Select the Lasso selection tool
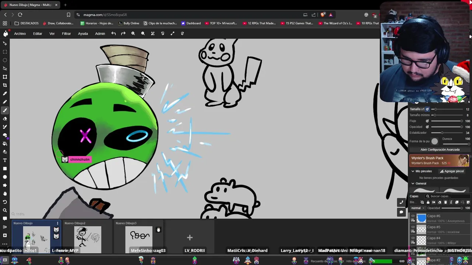This screenshot has height=265, width=472. 5,68
